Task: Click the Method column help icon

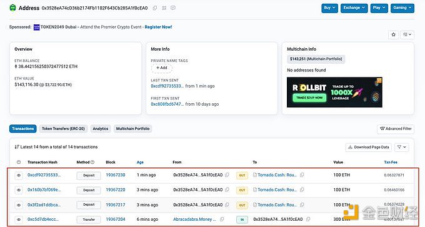Action: click(92, 162)
